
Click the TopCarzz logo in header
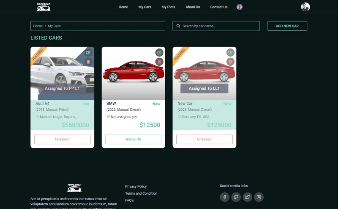44,7
